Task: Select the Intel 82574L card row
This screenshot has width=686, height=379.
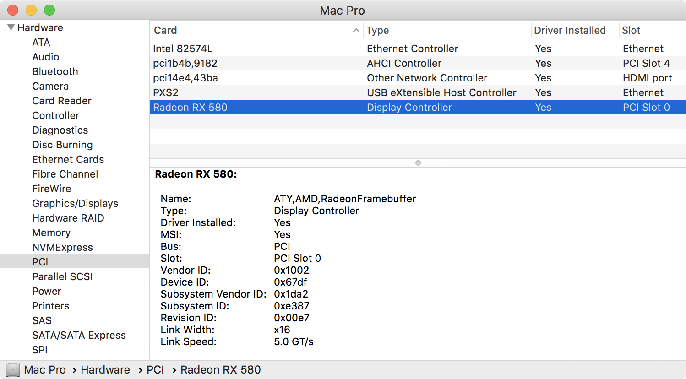Action: (183, 49)
